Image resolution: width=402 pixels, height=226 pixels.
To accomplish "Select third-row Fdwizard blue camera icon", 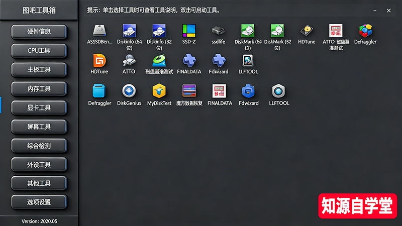I will [248, 91].
